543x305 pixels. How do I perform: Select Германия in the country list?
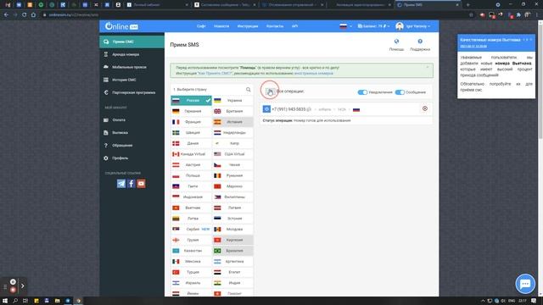pos(191,111)
